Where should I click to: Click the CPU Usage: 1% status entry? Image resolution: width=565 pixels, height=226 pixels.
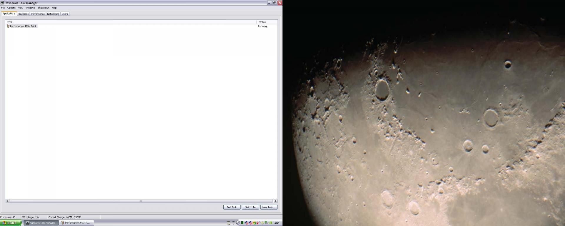click(x=30, y=217)
